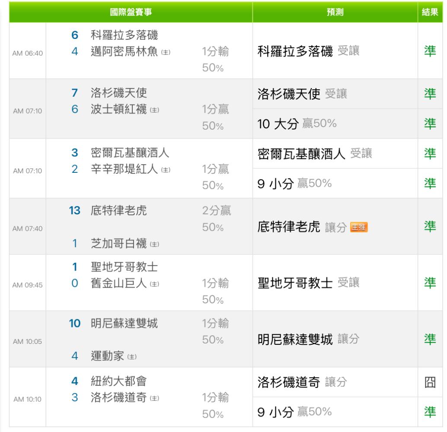The width and height of the screenshot is (447, 432).
Task: Click the (主) home marker beside 運動家
Action: tap(132, 357)
